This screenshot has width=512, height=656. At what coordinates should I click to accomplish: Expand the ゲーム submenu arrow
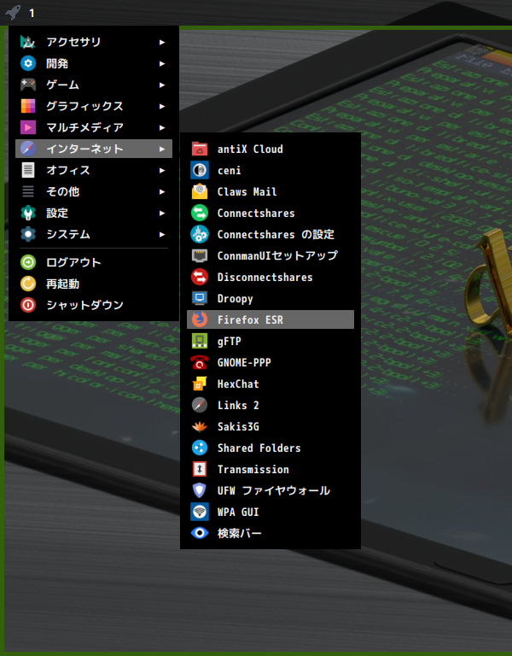162,85
